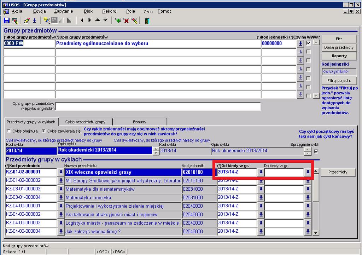The image size is (362, 255).
Task: Toggle the Sprzęganie cykli checkbox
Action: (316, 152)
